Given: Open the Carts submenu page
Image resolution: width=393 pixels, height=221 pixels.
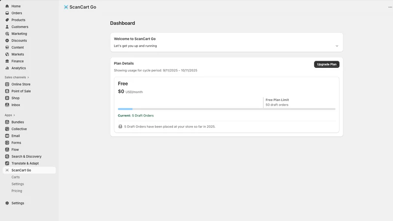Looking at the screenshot, I should 16,177.
